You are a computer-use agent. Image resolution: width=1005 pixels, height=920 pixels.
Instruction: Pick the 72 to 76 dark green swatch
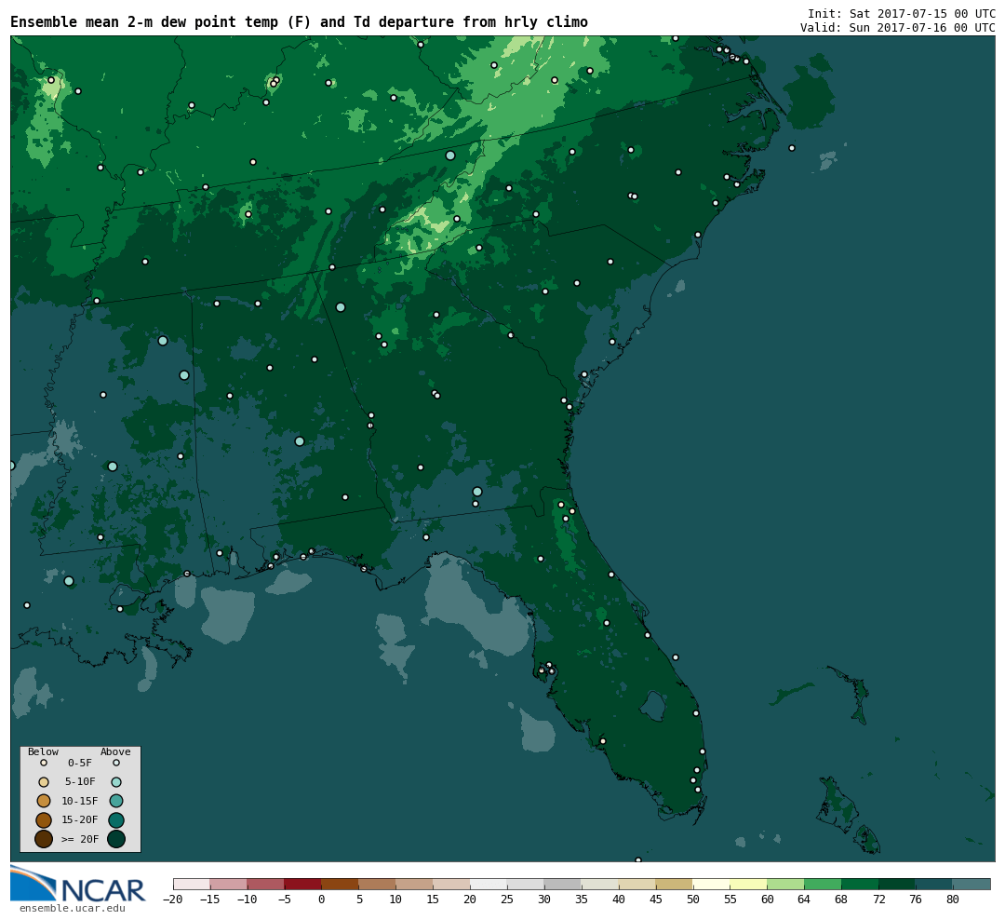[898, 884]
